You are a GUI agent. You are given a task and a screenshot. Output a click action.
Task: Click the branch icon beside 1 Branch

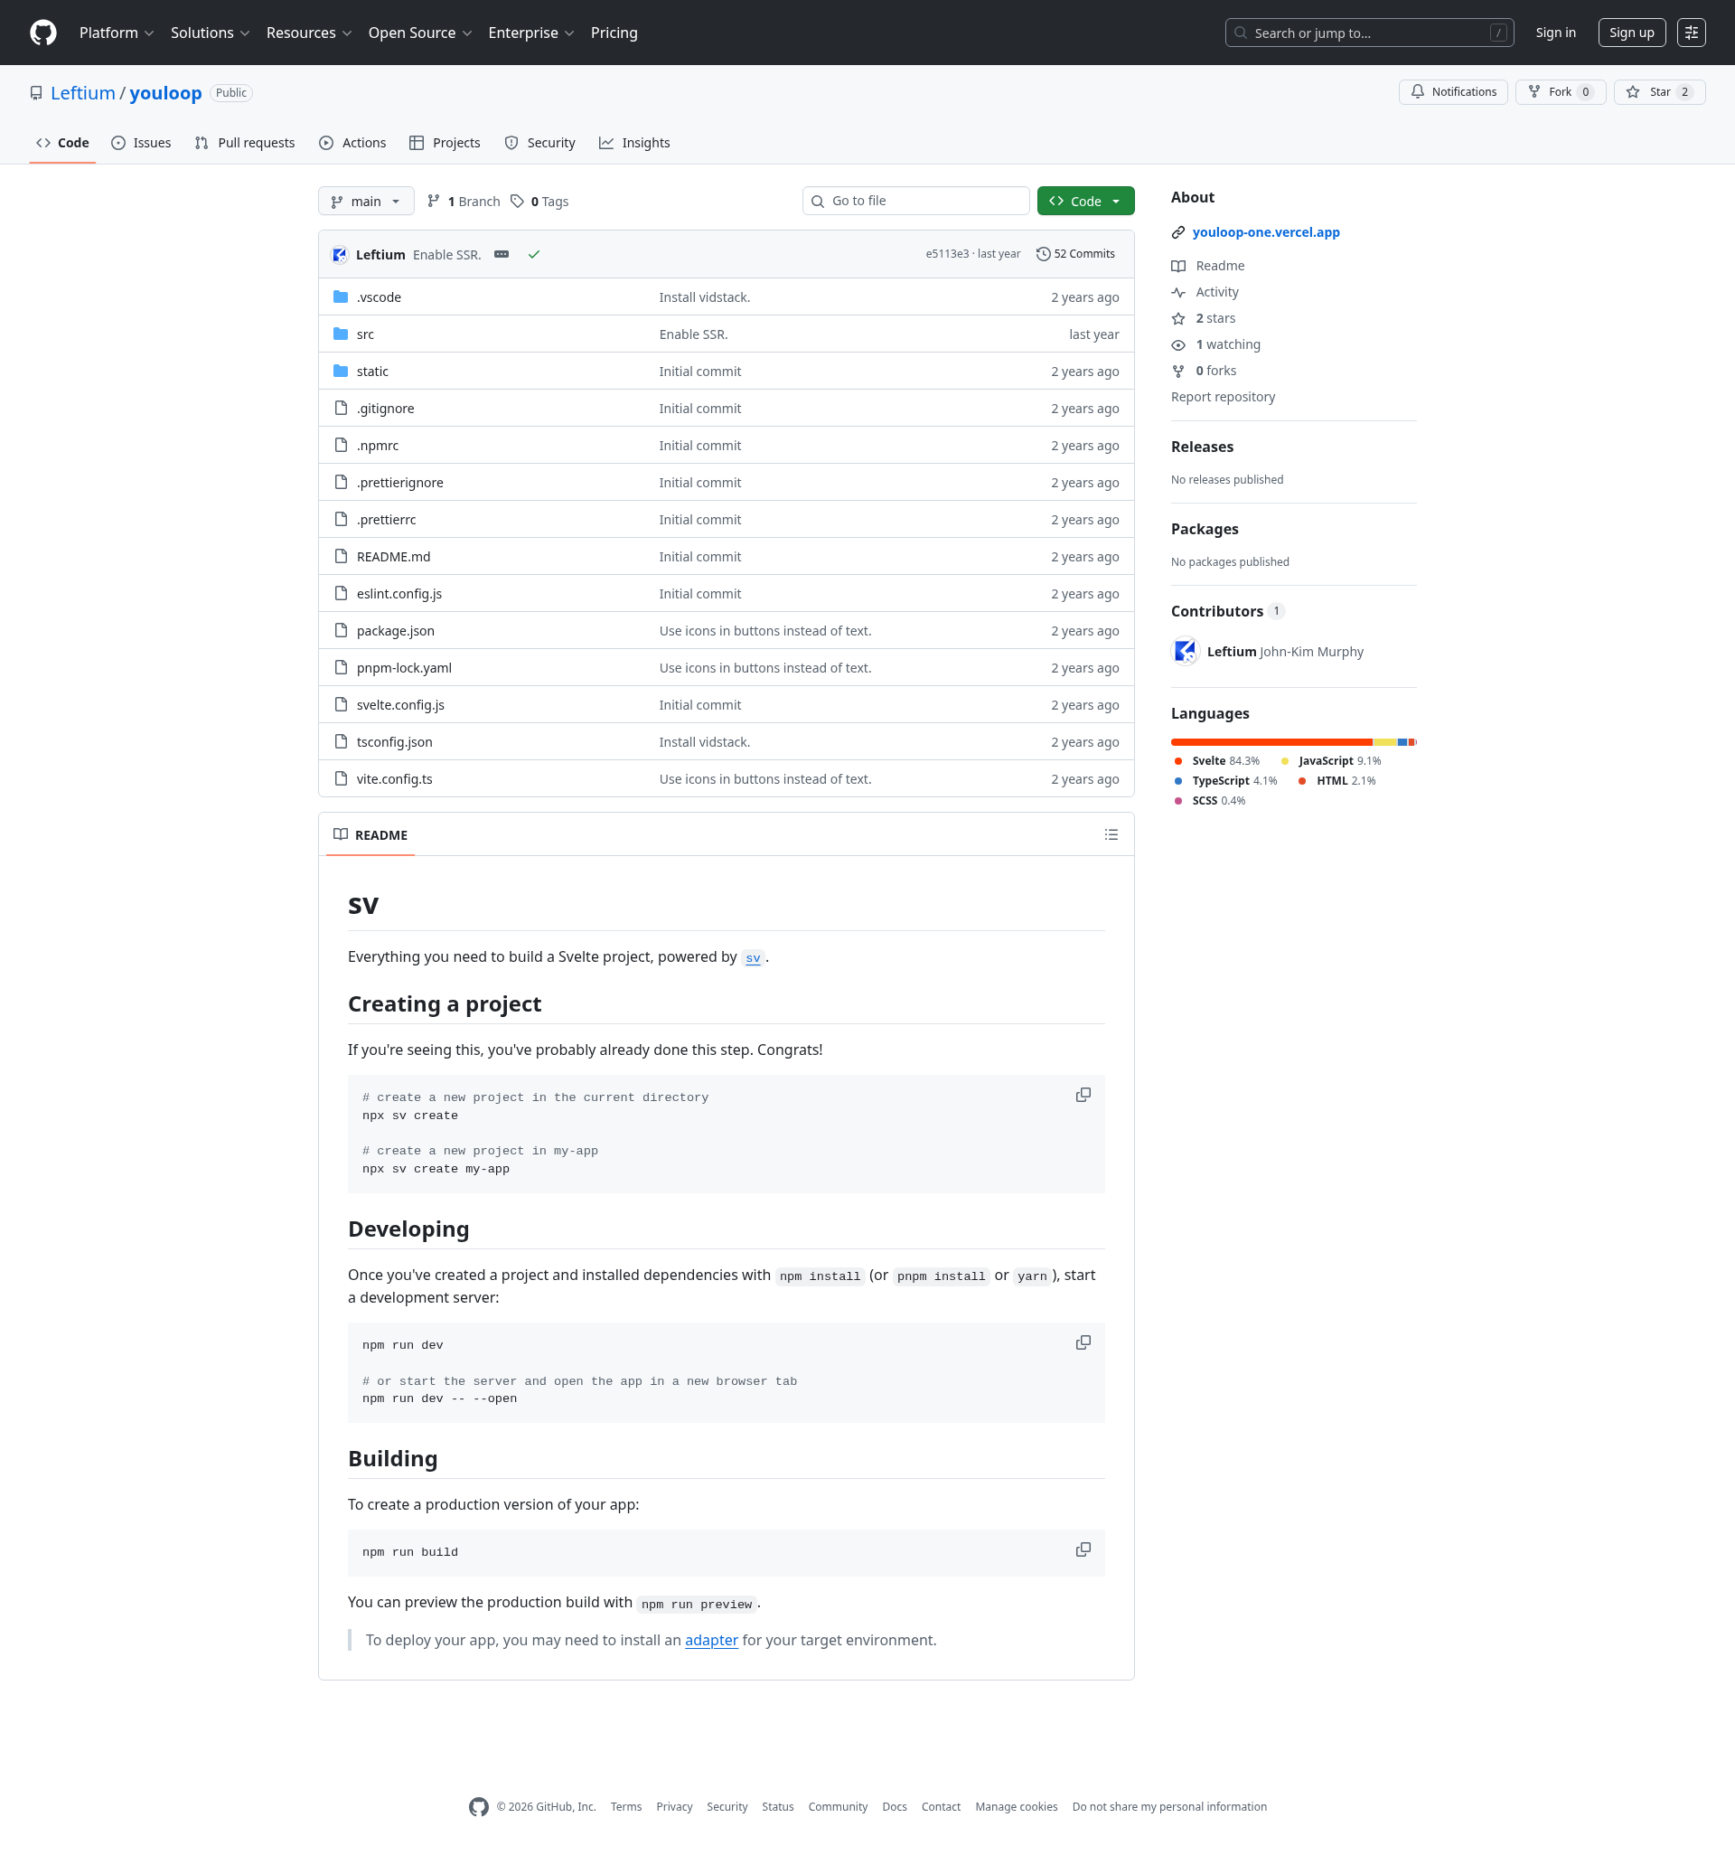pos(434,202)
